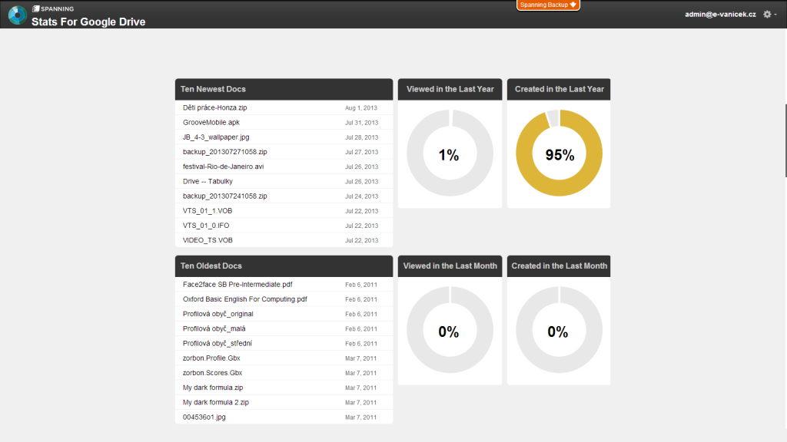Image resolution: width=787 pixels, height=442 pixels.
Task: Select Děti práce-Honza.zip row
Action: pos(284,107)
